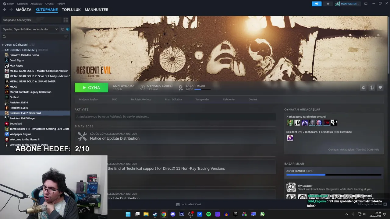Open the Oyunlar menu
Image resolution: width=390 pixels, height=219 pixels.
[x=50, y=4]
